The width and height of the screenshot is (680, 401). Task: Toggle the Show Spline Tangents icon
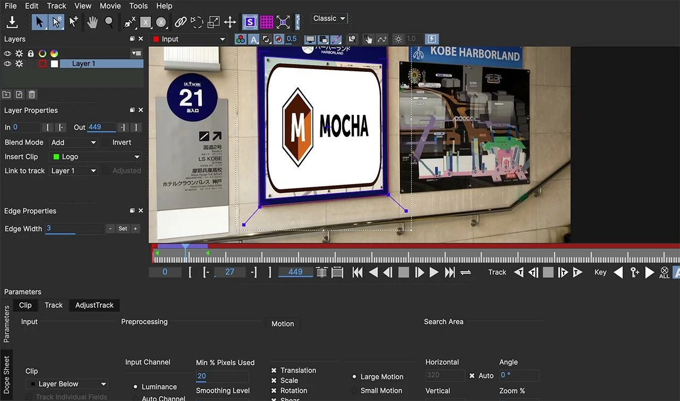(x=336, y=39)
